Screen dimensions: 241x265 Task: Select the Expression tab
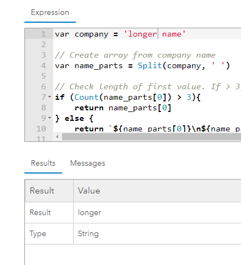50,13
